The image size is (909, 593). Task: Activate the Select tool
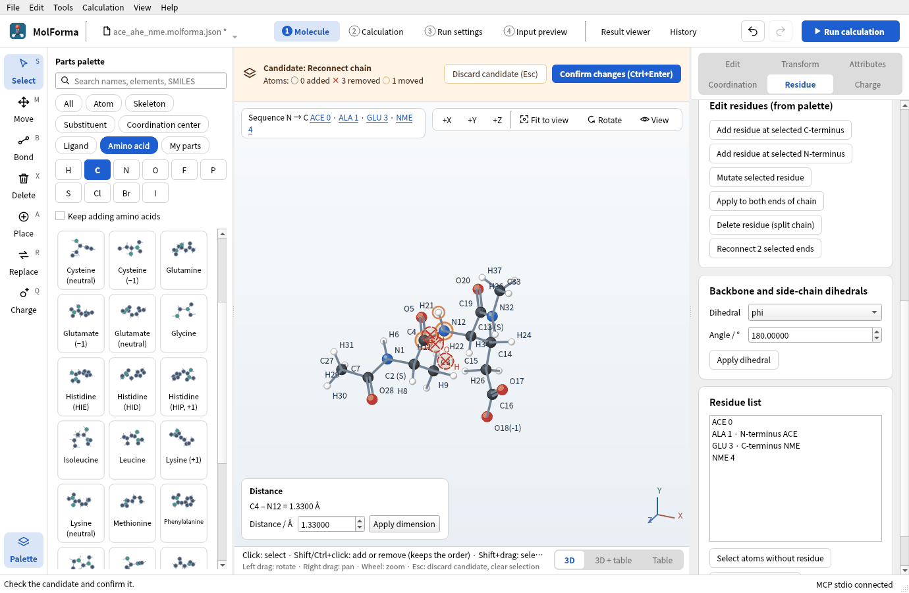(24, 71)
